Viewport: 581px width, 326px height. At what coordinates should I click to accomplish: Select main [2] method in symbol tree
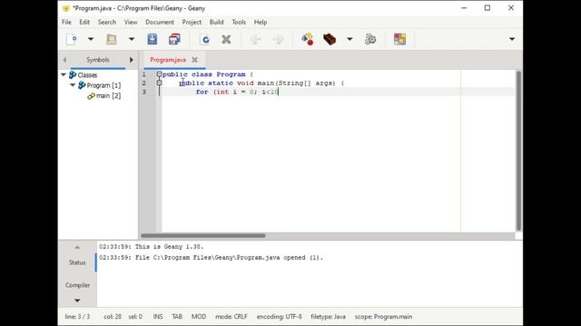[x=109, y=96]
